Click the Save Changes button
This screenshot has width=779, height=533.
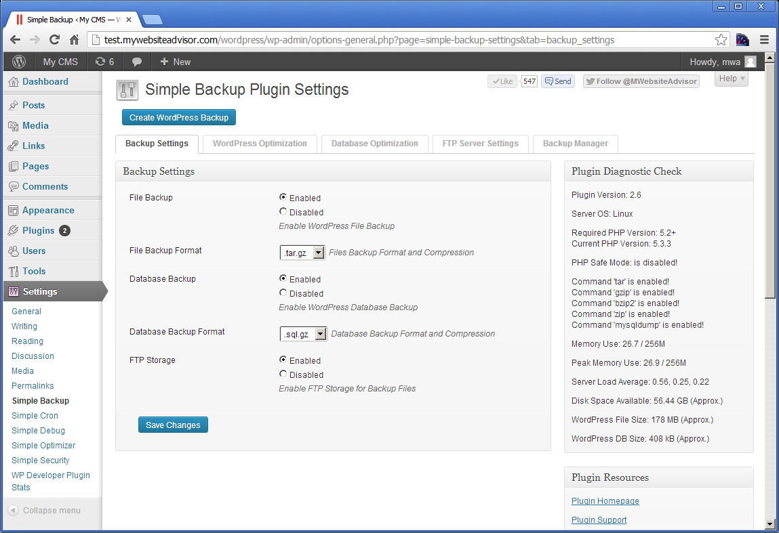[173, 425]
